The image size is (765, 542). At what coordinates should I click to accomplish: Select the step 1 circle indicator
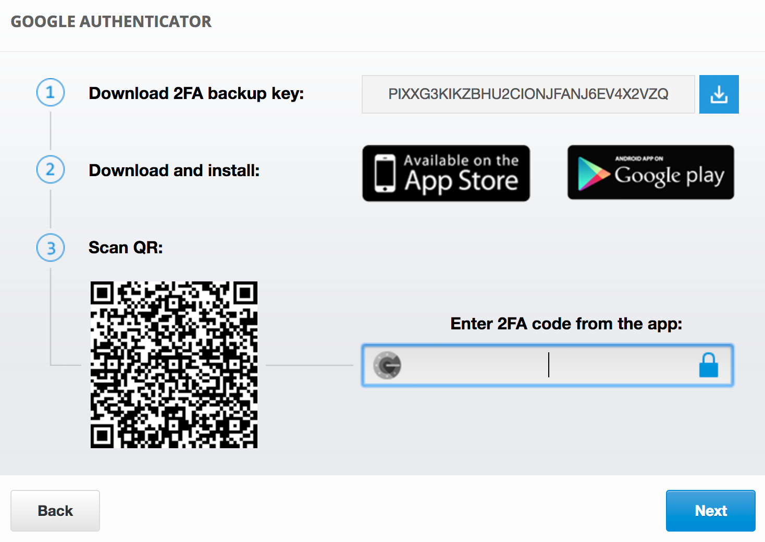(51, 93)
